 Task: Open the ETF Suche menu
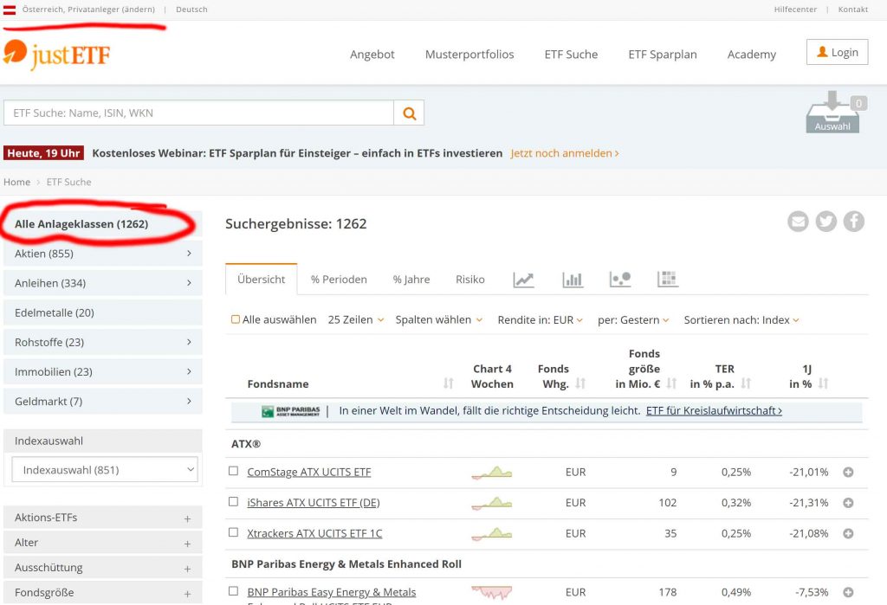pyautogui.click(x=571, y=55)
